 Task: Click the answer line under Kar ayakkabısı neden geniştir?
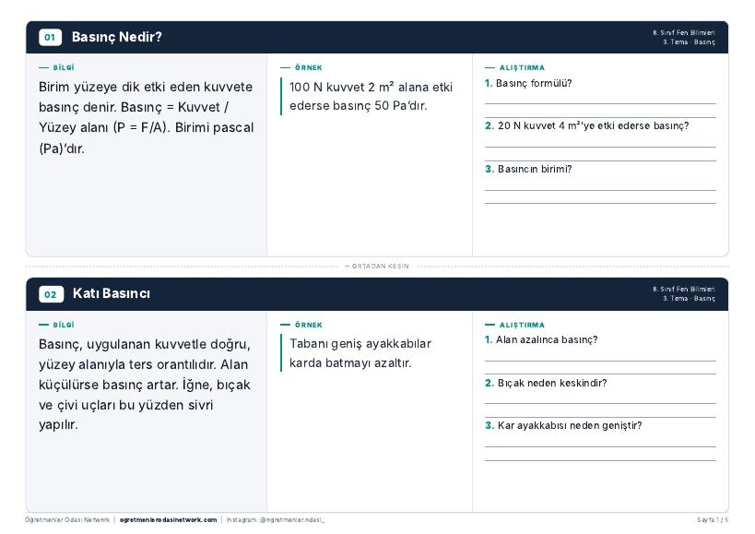pyautogui.click(x=600, y=447)
